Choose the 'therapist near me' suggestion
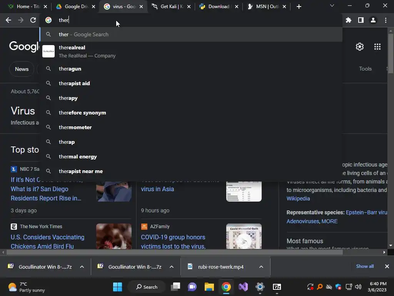The width and height of the screenshot is (394, 296). click(x=191, y=171)
